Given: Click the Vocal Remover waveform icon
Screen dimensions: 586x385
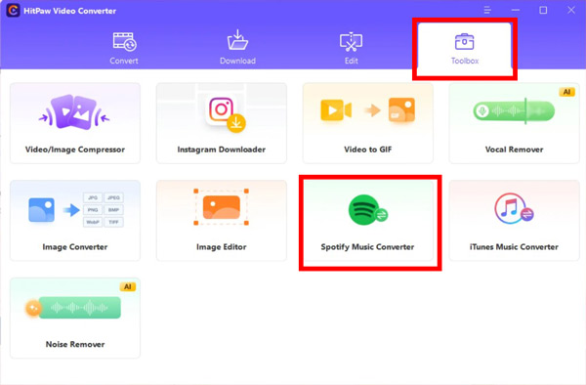Looking at the screenshot, I should tap(514, 111).
